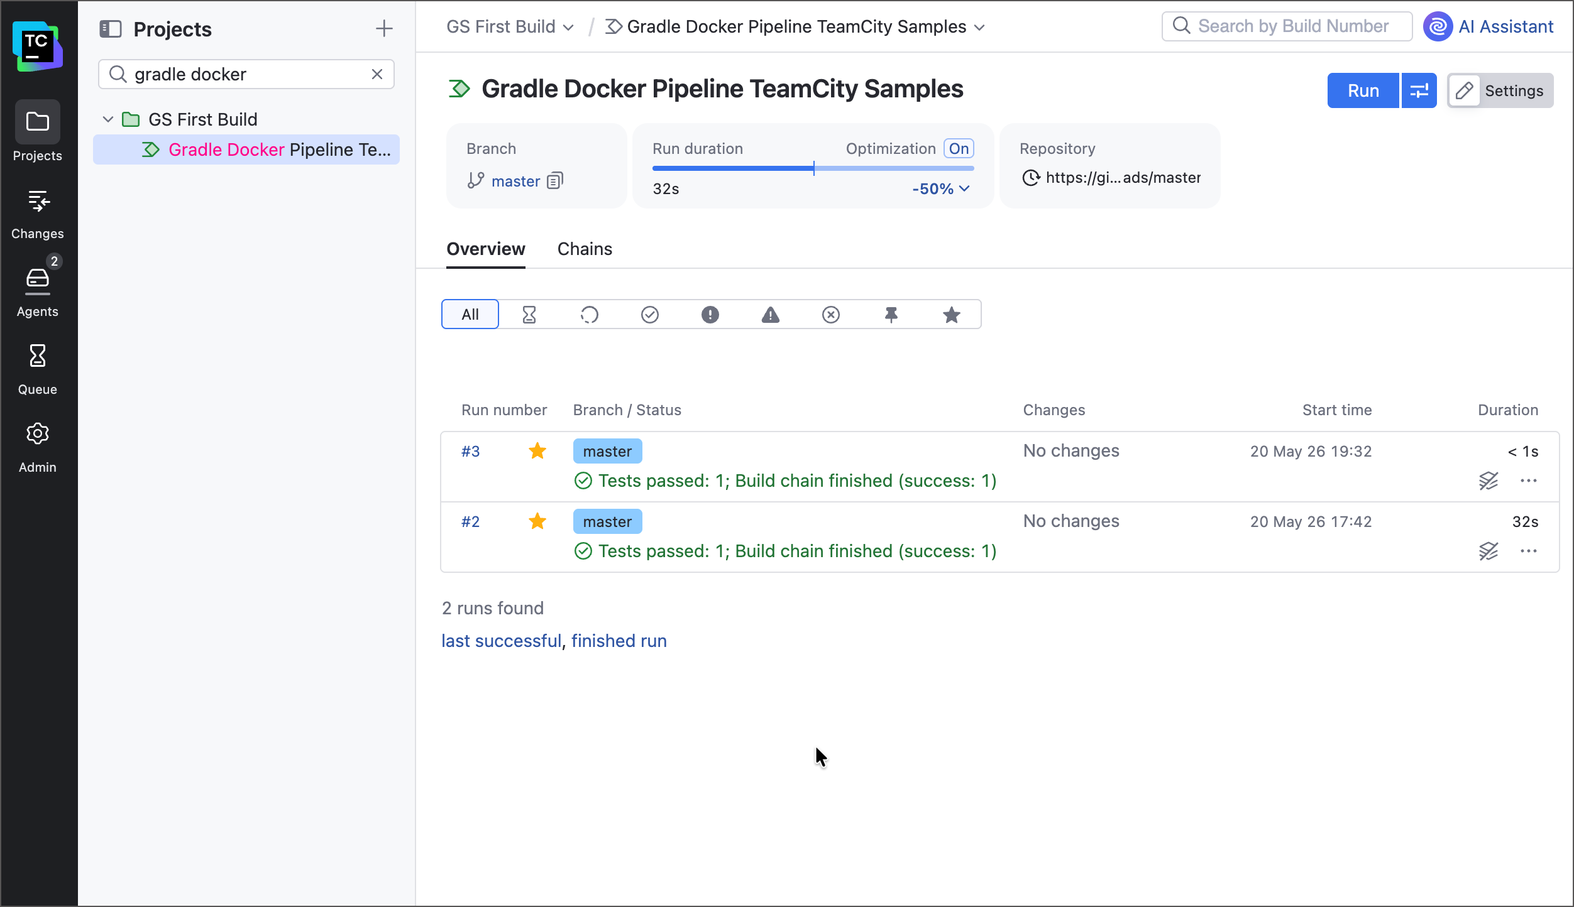Click AI Assistant label
The height and width of the screenshot is (907, 1574).
pyautogui.click(x=1506, y=26)
